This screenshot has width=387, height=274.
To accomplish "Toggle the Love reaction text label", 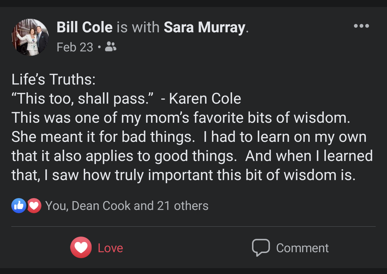I will (x=110, y=248).
